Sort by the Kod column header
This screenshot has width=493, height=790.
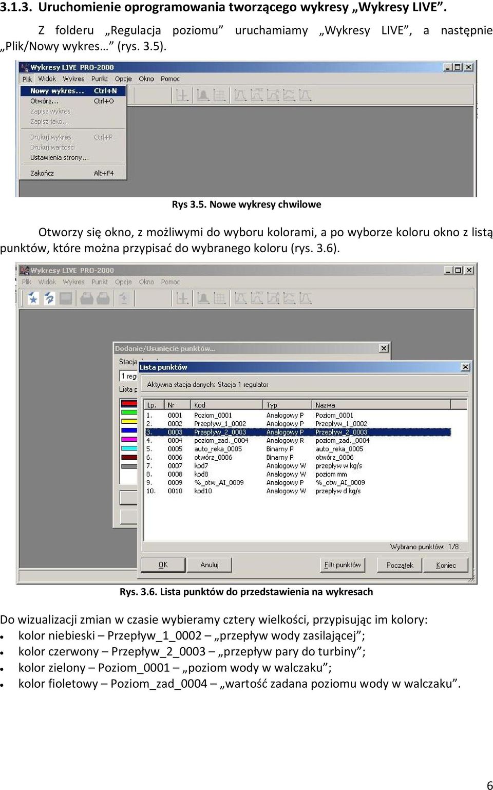tap(227, 405)
